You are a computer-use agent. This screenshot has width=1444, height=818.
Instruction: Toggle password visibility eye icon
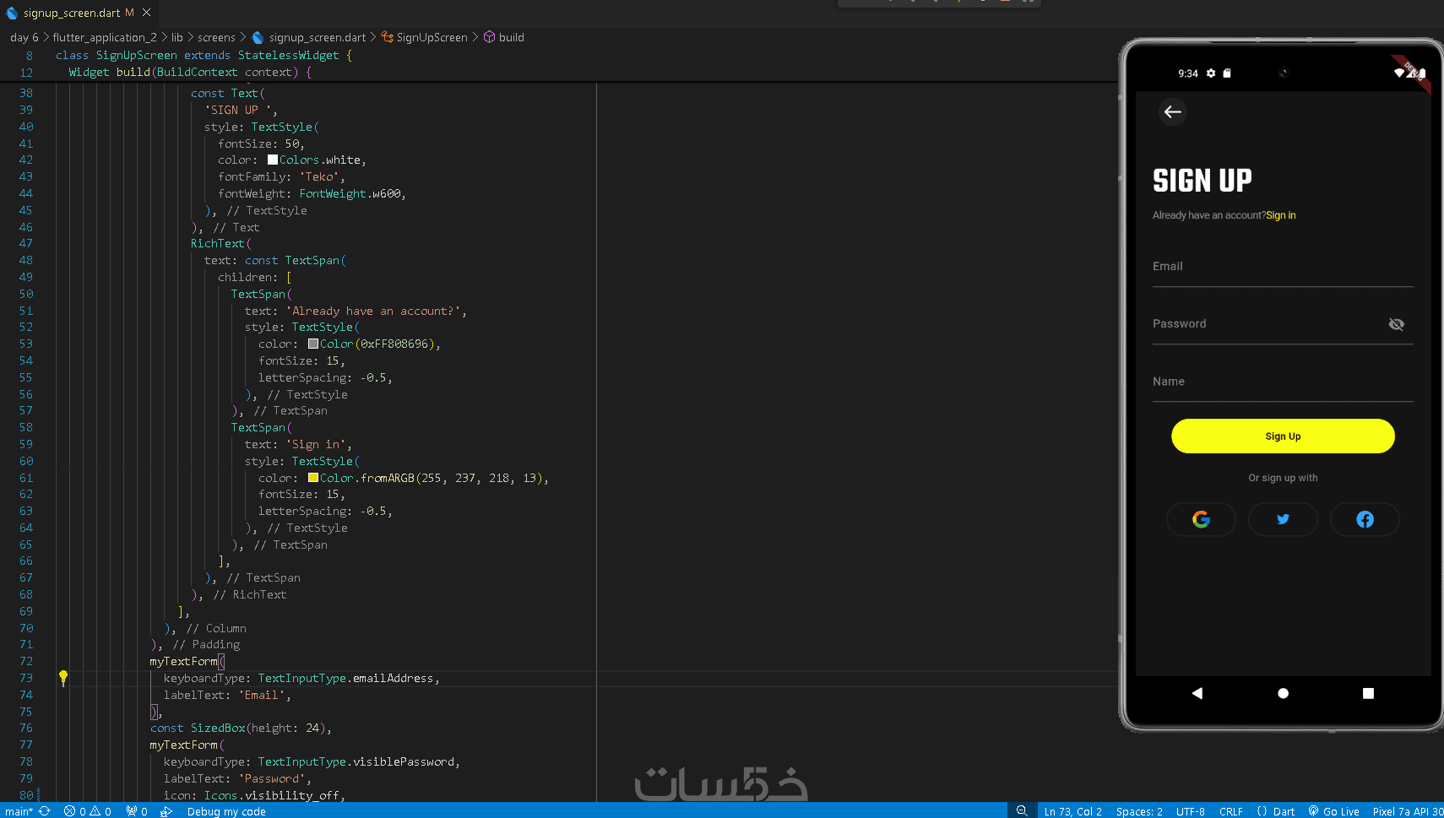(1396, 324)
